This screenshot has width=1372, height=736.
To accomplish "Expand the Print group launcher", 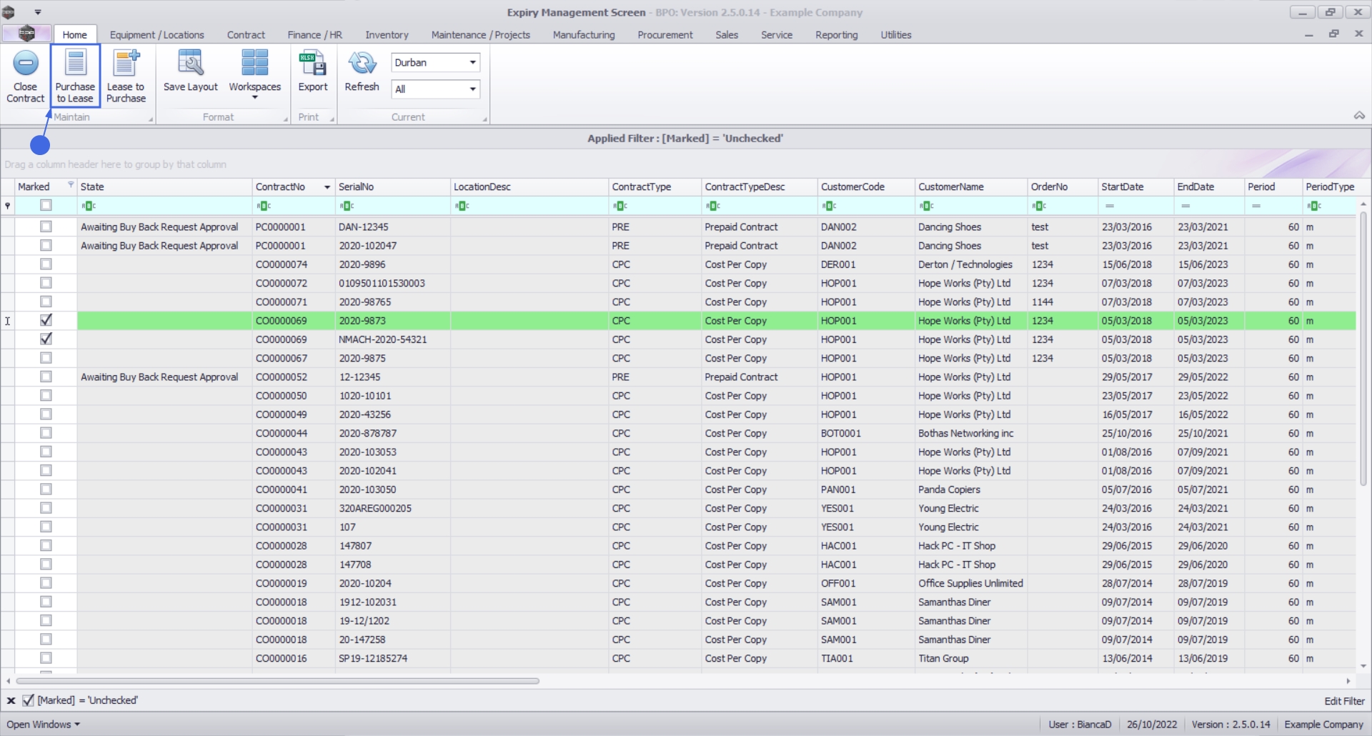I will [x=332, y=119].
